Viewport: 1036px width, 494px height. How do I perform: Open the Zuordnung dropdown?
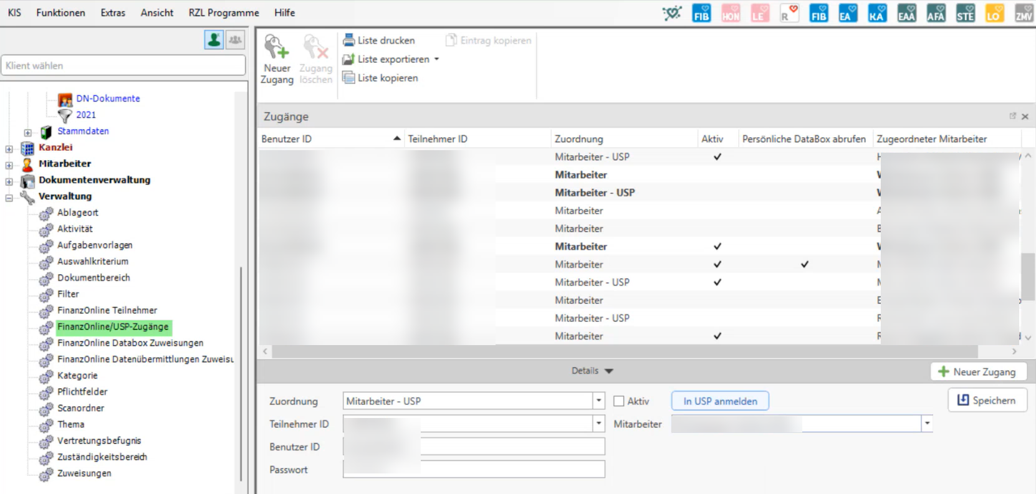pos(598,401)
